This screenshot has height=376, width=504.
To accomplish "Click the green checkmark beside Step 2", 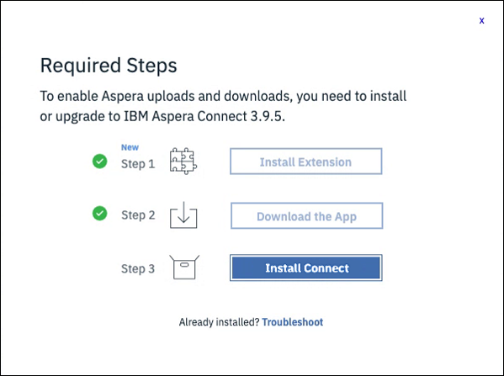I will click(x=99, y=214).
